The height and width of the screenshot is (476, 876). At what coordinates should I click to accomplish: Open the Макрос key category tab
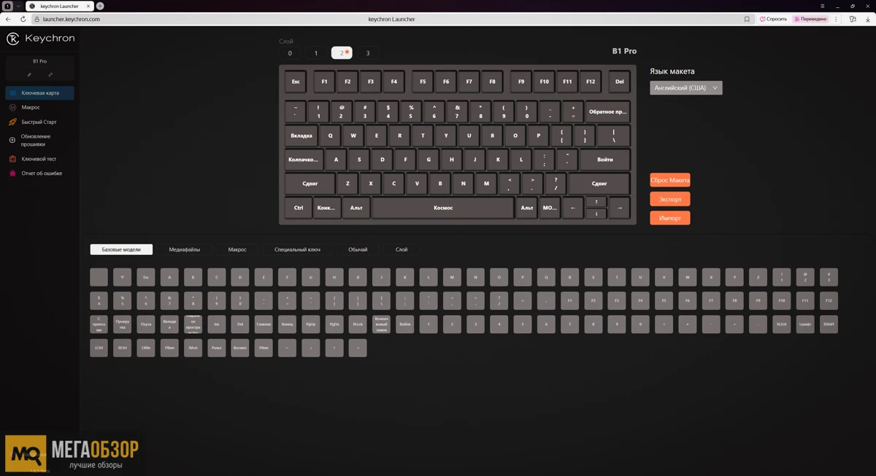pyautogui.click(x=237, y=249)
